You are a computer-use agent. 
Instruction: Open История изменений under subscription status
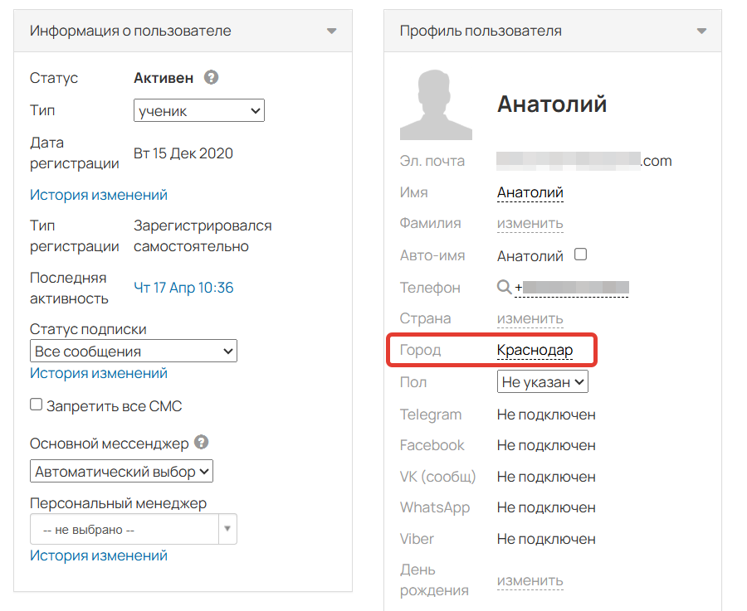[x=99, y=373]
